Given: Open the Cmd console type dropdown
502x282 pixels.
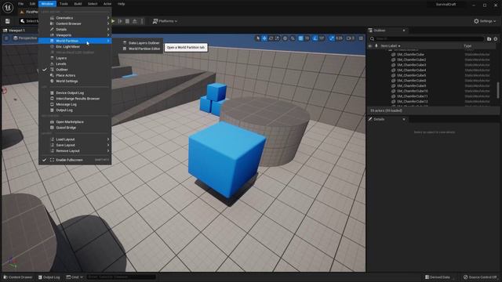Looking at the screenshot, I should 75,277.
